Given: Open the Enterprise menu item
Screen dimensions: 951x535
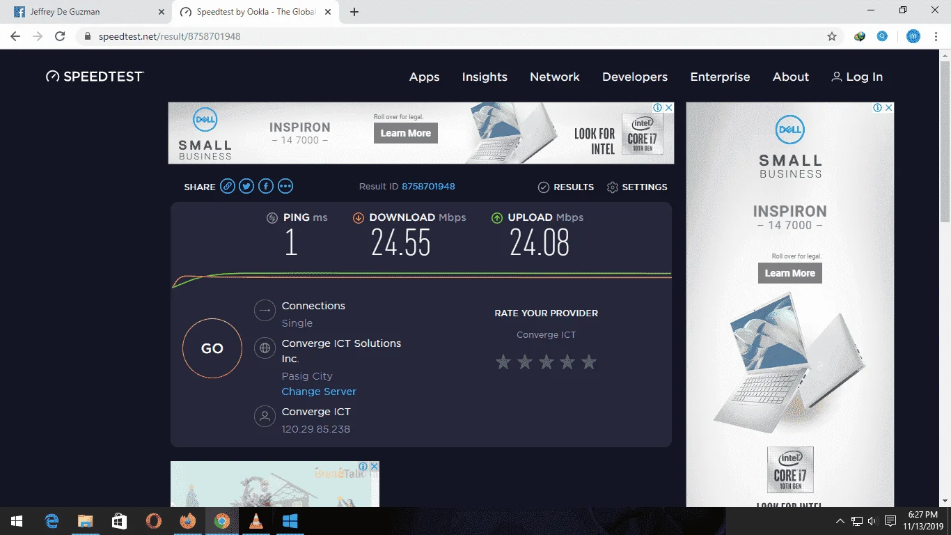Looking at the screenshot, I should click(x=720, y=77).
